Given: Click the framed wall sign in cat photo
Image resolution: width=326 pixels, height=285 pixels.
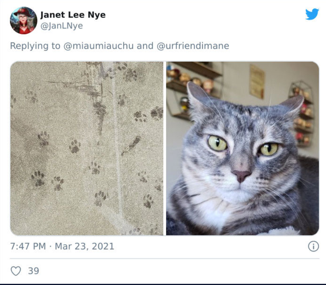Looking at the screenshot, I should point(257,81).
